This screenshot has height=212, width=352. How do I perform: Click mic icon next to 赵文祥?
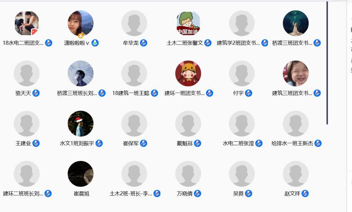coord(305,193)
